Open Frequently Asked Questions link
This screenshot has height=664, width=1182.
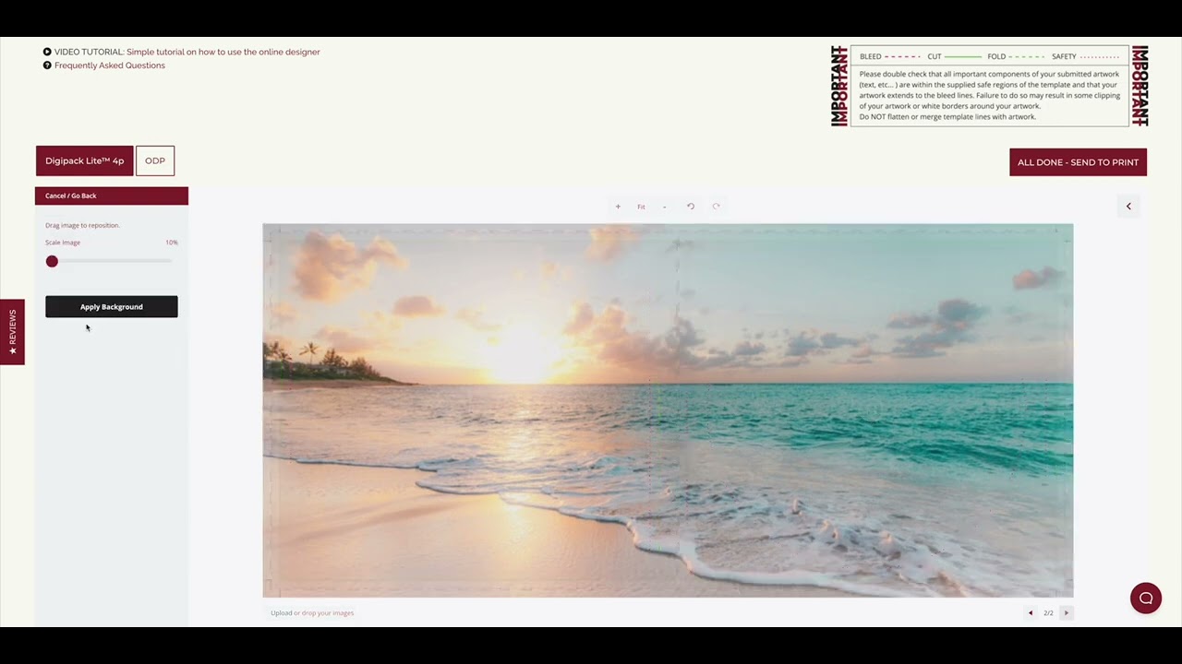[x=110, y=65]
